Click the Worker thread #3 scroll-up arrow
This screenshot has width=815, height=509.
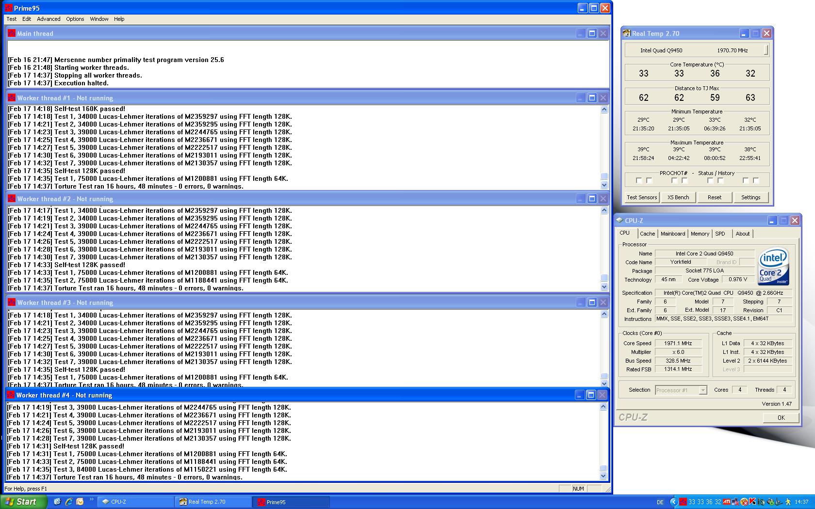[x=604, y=314]
